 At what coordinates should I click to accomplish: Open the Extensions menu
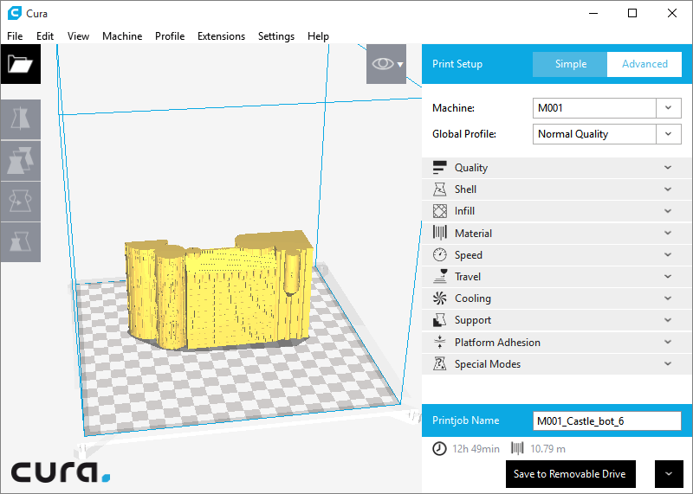tap(221, 36)
